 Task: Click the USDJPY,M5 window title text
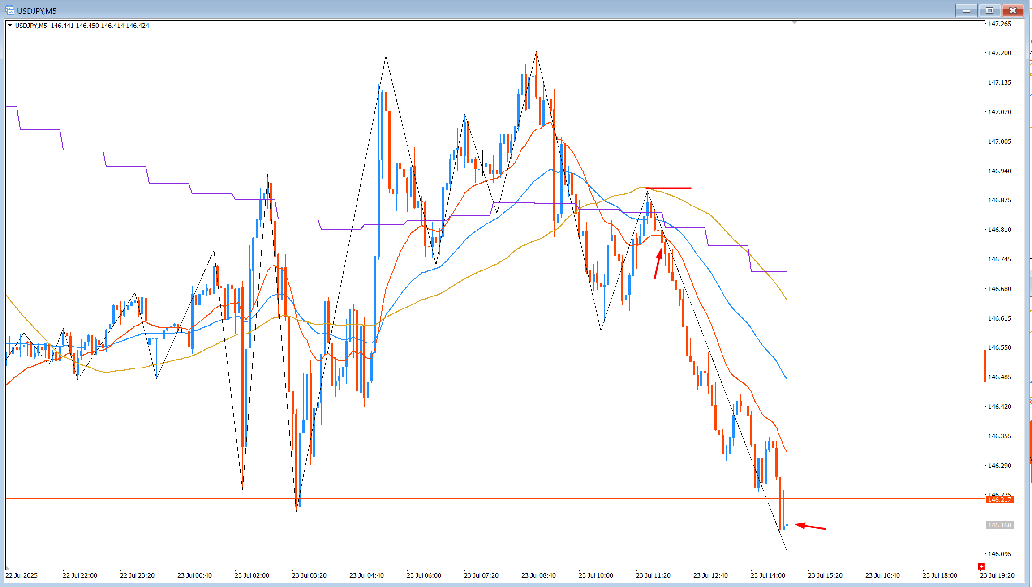pos(37,11)
